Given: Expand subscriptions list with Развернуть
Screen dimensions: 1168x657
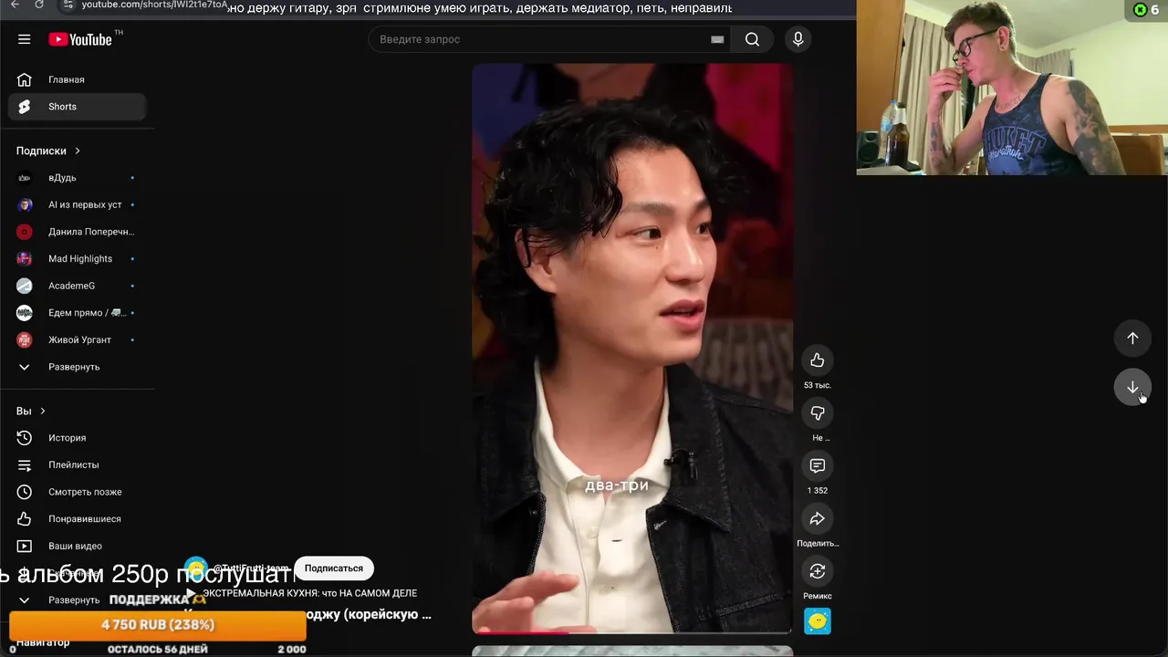Looking at the screenshot, I should (78, 367).
